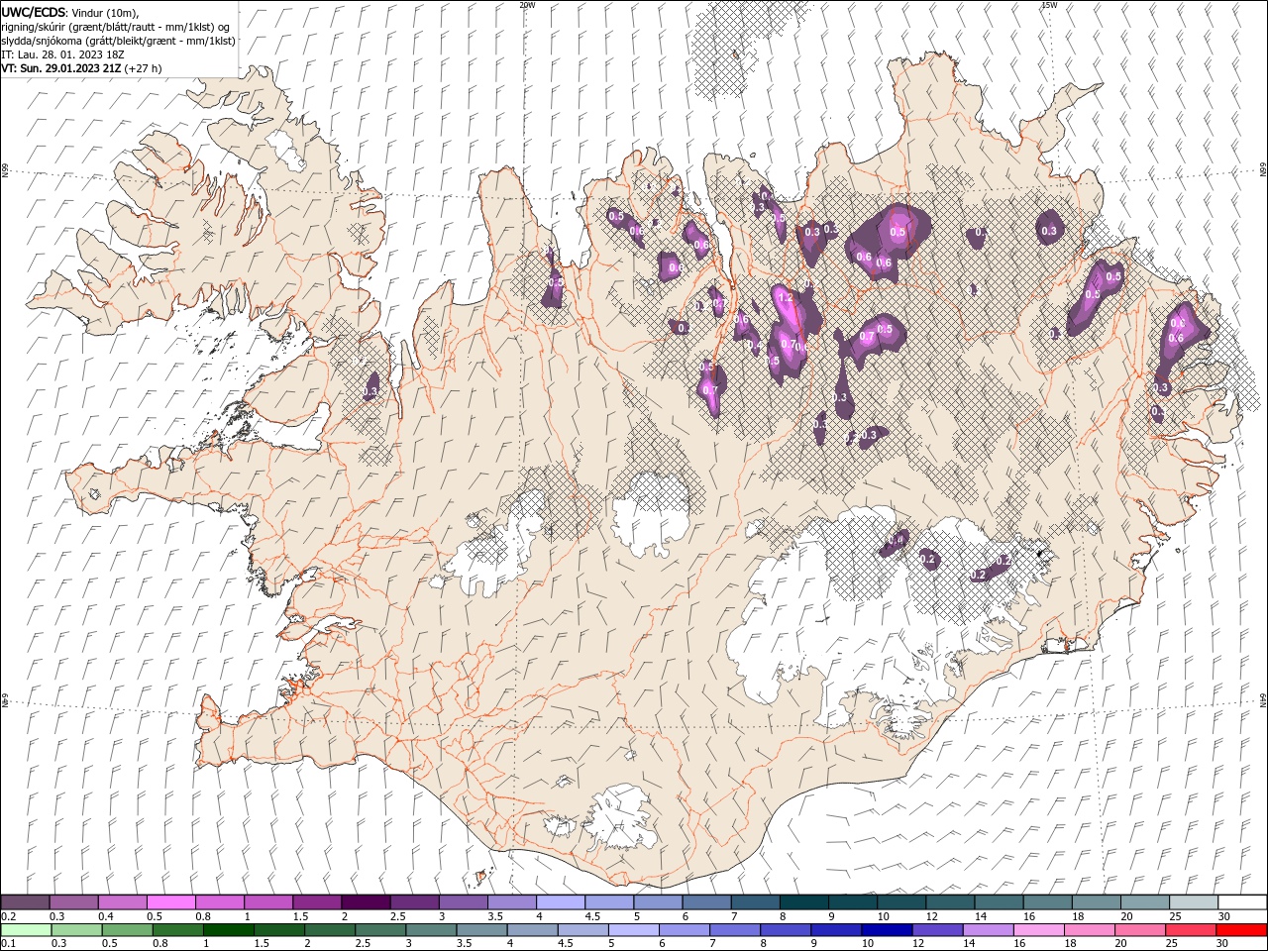The image size is (1268, 951).
Task: Click the UWC/ECDS title text
Action: point(32,12)
